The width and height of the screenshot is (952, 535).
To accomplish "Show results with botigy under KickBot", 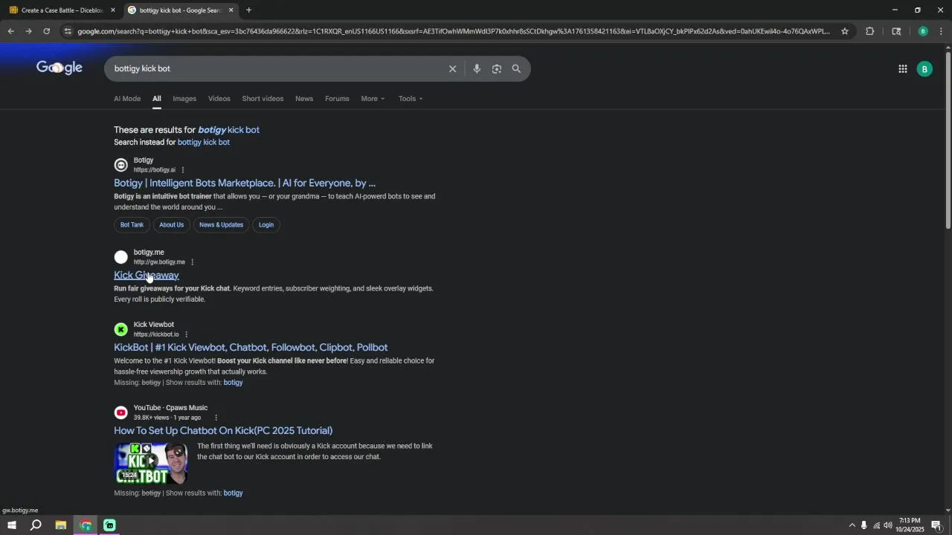I will point(233,383).
